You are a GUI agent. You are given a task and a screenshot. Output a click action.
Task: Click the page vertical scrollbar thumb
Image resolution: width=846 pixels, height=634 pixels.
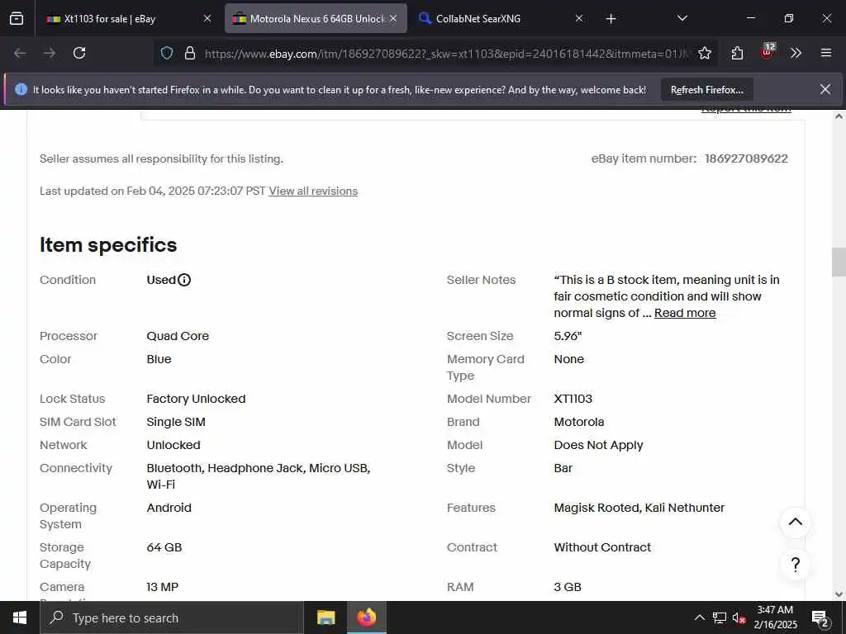[x=839, y=262]
